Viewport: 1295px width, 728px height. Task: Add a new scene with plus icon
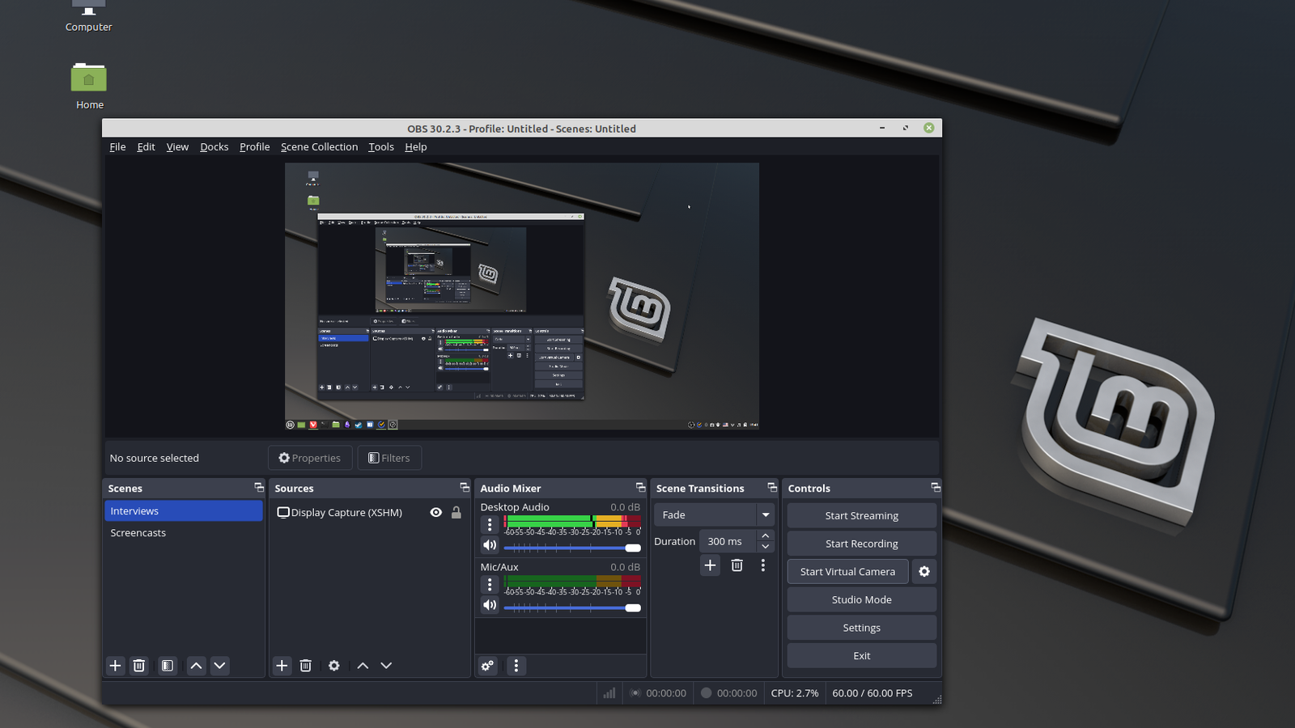pos(116,666)
